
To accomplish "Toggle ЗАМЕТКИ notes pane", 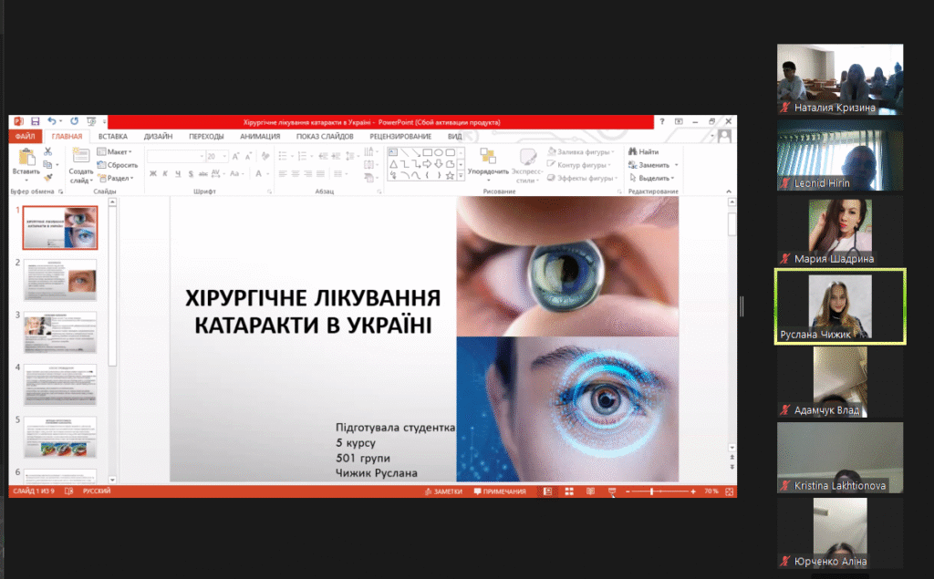I will pyautogui.click(x=443, y=491).
